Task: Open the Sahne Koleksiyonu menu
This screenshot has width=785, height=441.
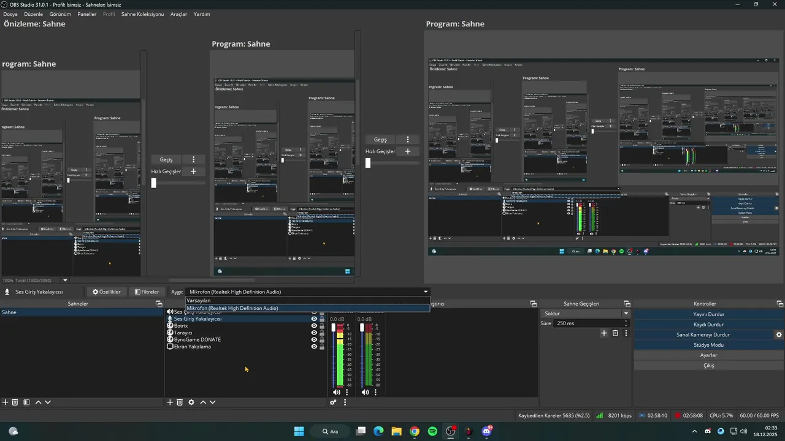Action: [142, 14]
